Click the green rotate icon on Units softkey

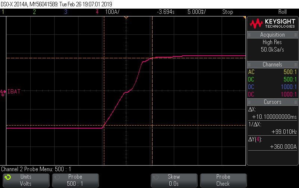[8, 177]
